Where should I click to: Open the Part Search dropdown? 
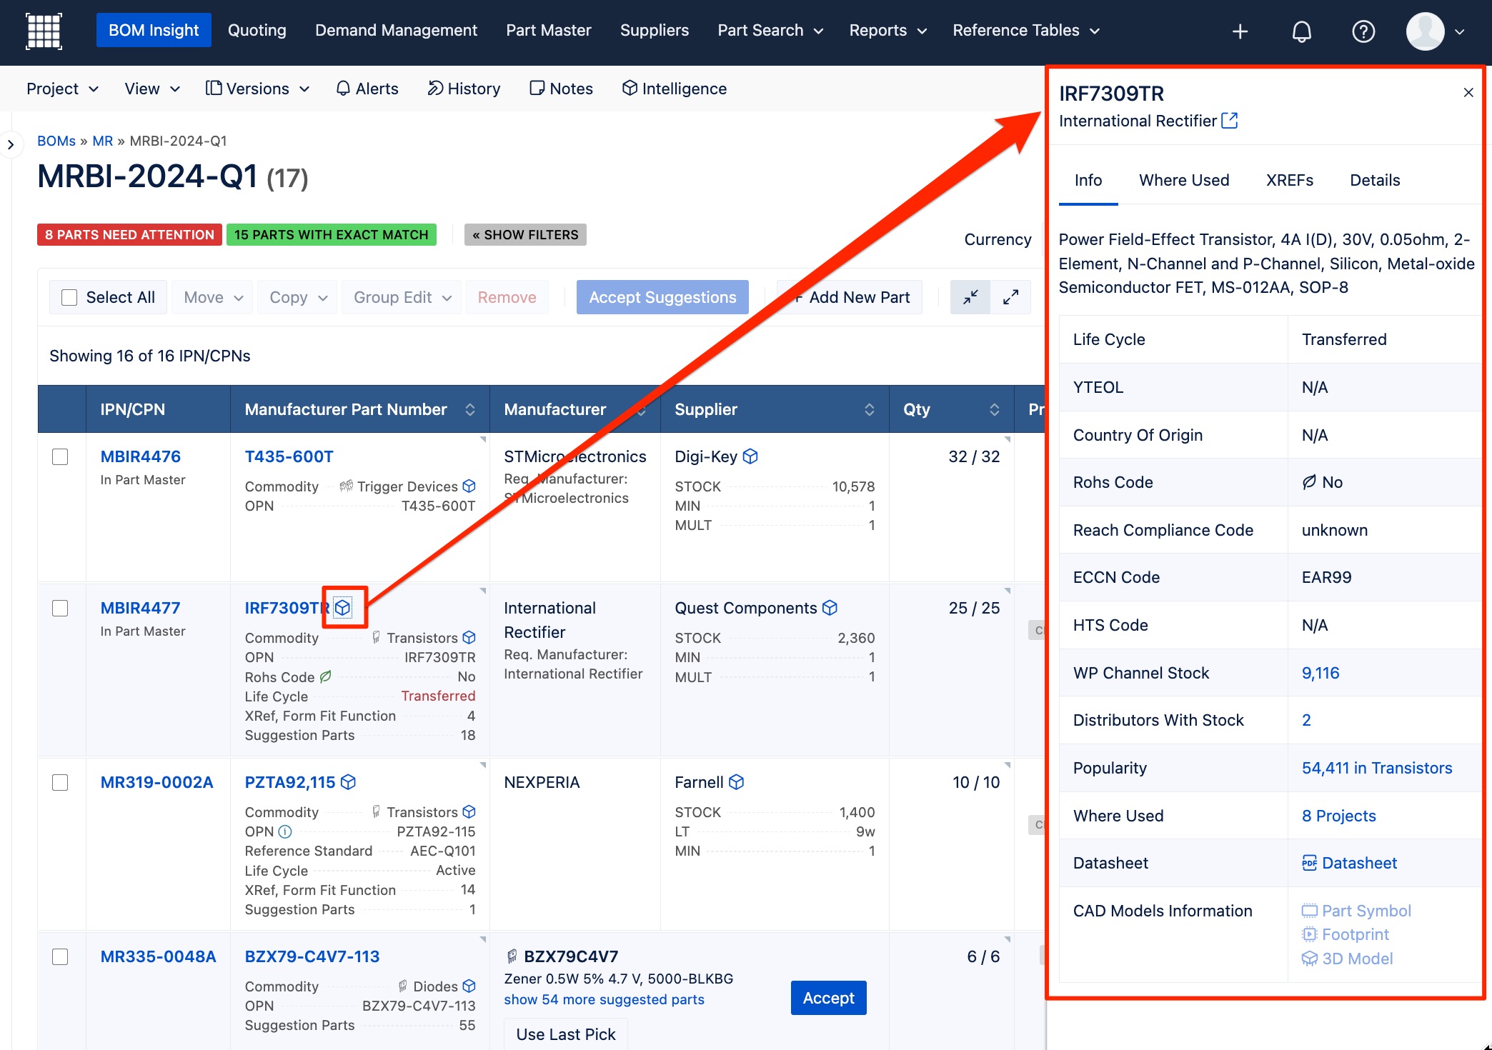click(x=770, y=31)
